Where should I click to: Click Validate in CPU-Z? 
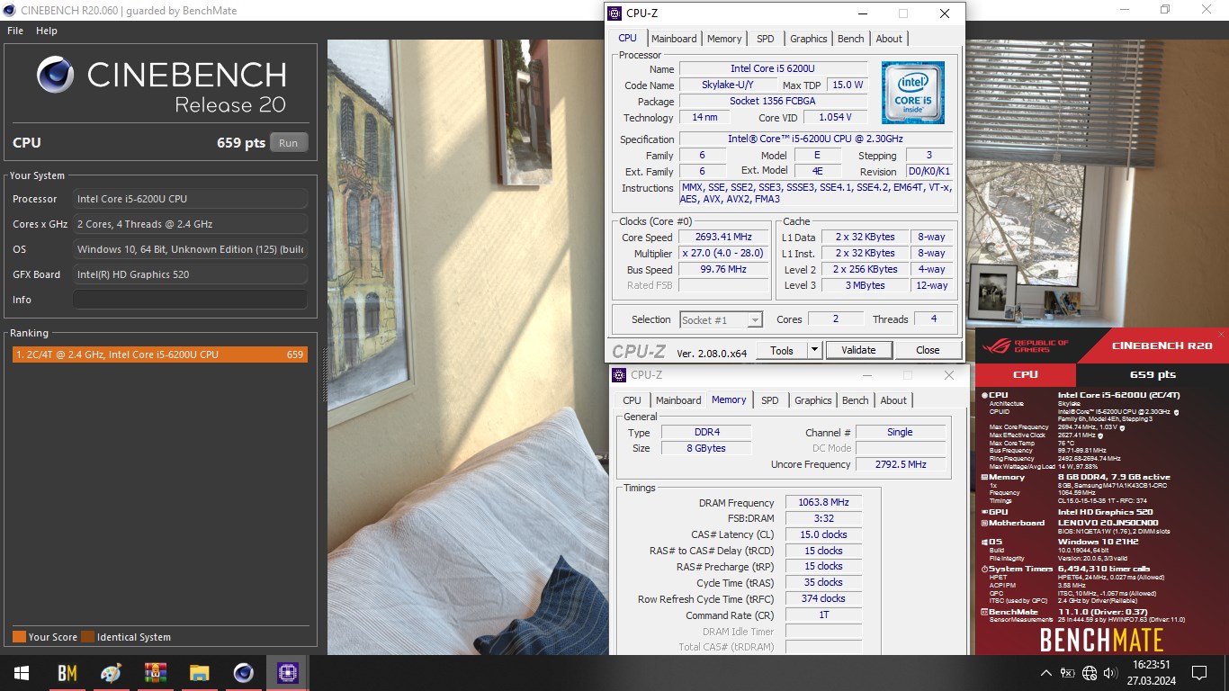858,350
